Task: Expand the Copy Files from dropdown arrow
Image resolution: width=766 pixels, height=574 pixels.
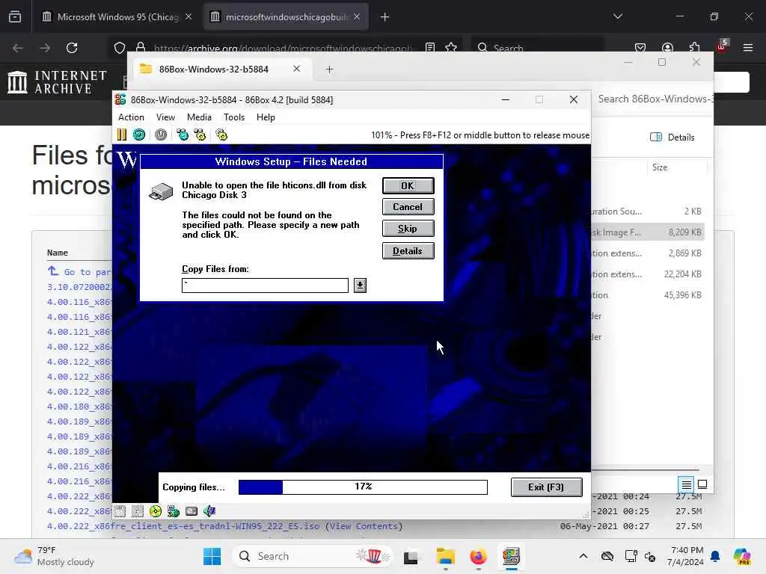Action: [x=360, y=286]
